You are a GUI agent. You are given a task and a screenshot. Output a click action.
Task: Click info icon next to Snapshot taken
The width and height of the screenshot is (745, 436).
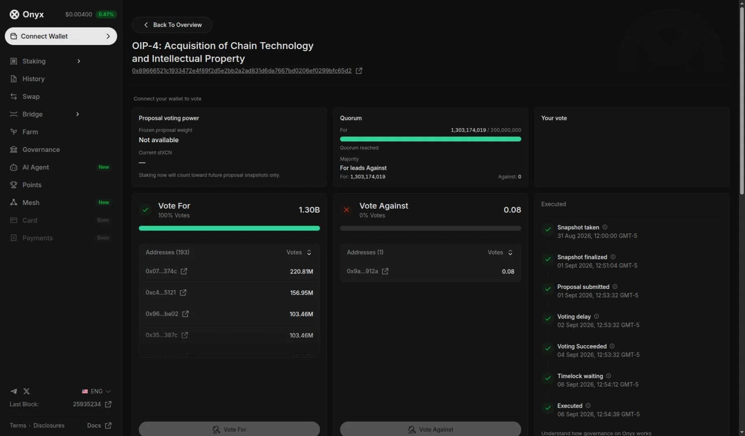pyautogui.click(x=605, y=227)
